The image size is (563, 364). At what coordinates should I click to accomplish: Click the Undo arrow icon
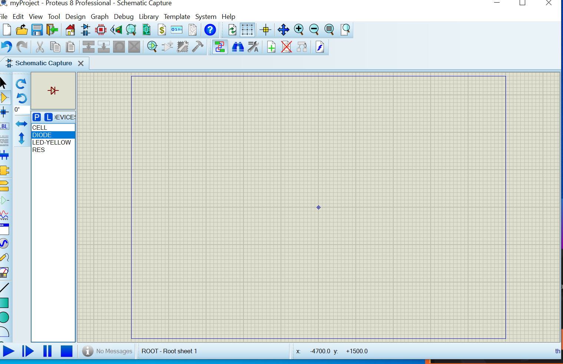coord(7,47)
